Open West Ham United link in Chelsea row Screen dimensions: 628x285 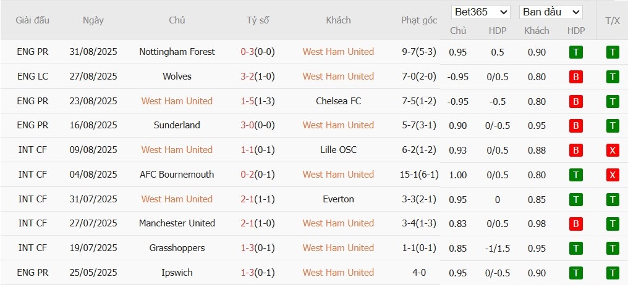tap(177, 101)
